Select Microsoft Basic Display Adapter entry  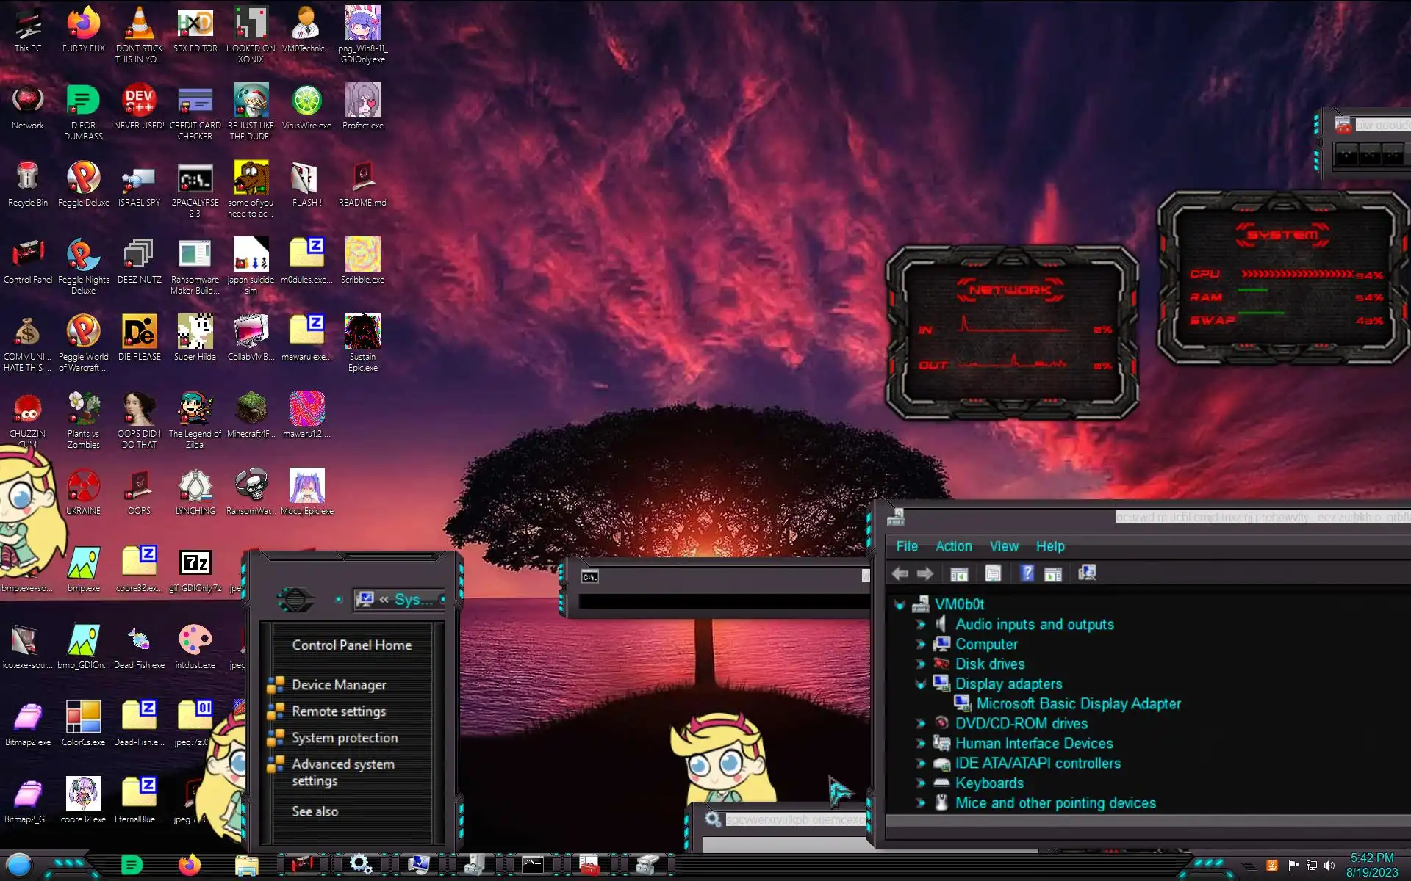[x=1078, y=703]
